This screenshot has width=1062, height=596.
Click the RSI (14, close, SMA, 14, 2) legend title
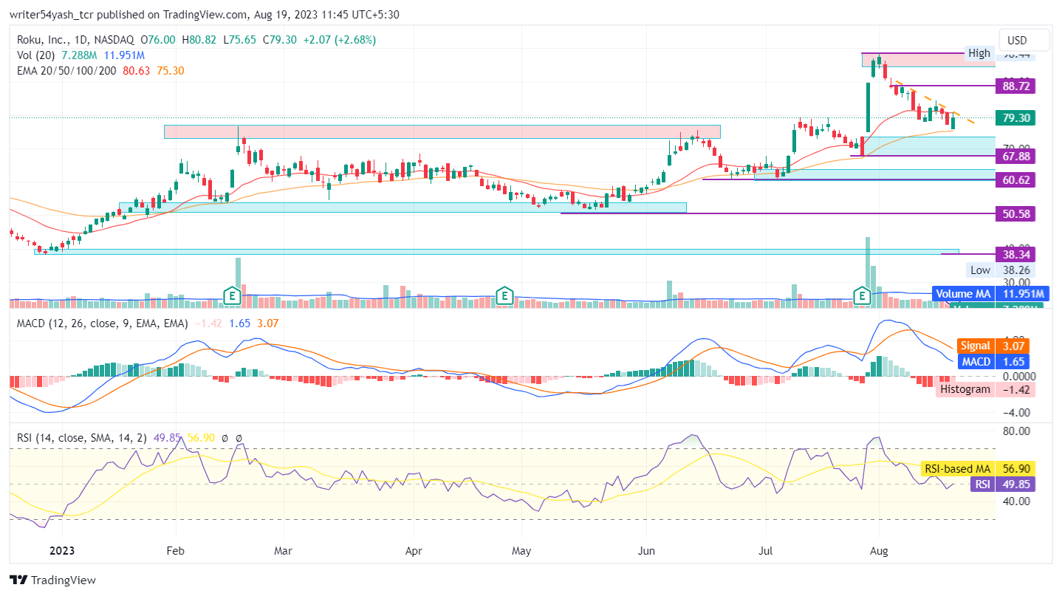click(x=83, y=438)
